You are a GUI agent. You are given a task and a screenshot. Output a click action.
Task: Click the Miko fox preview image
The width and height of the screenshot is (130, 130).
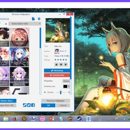click(58, 30)
